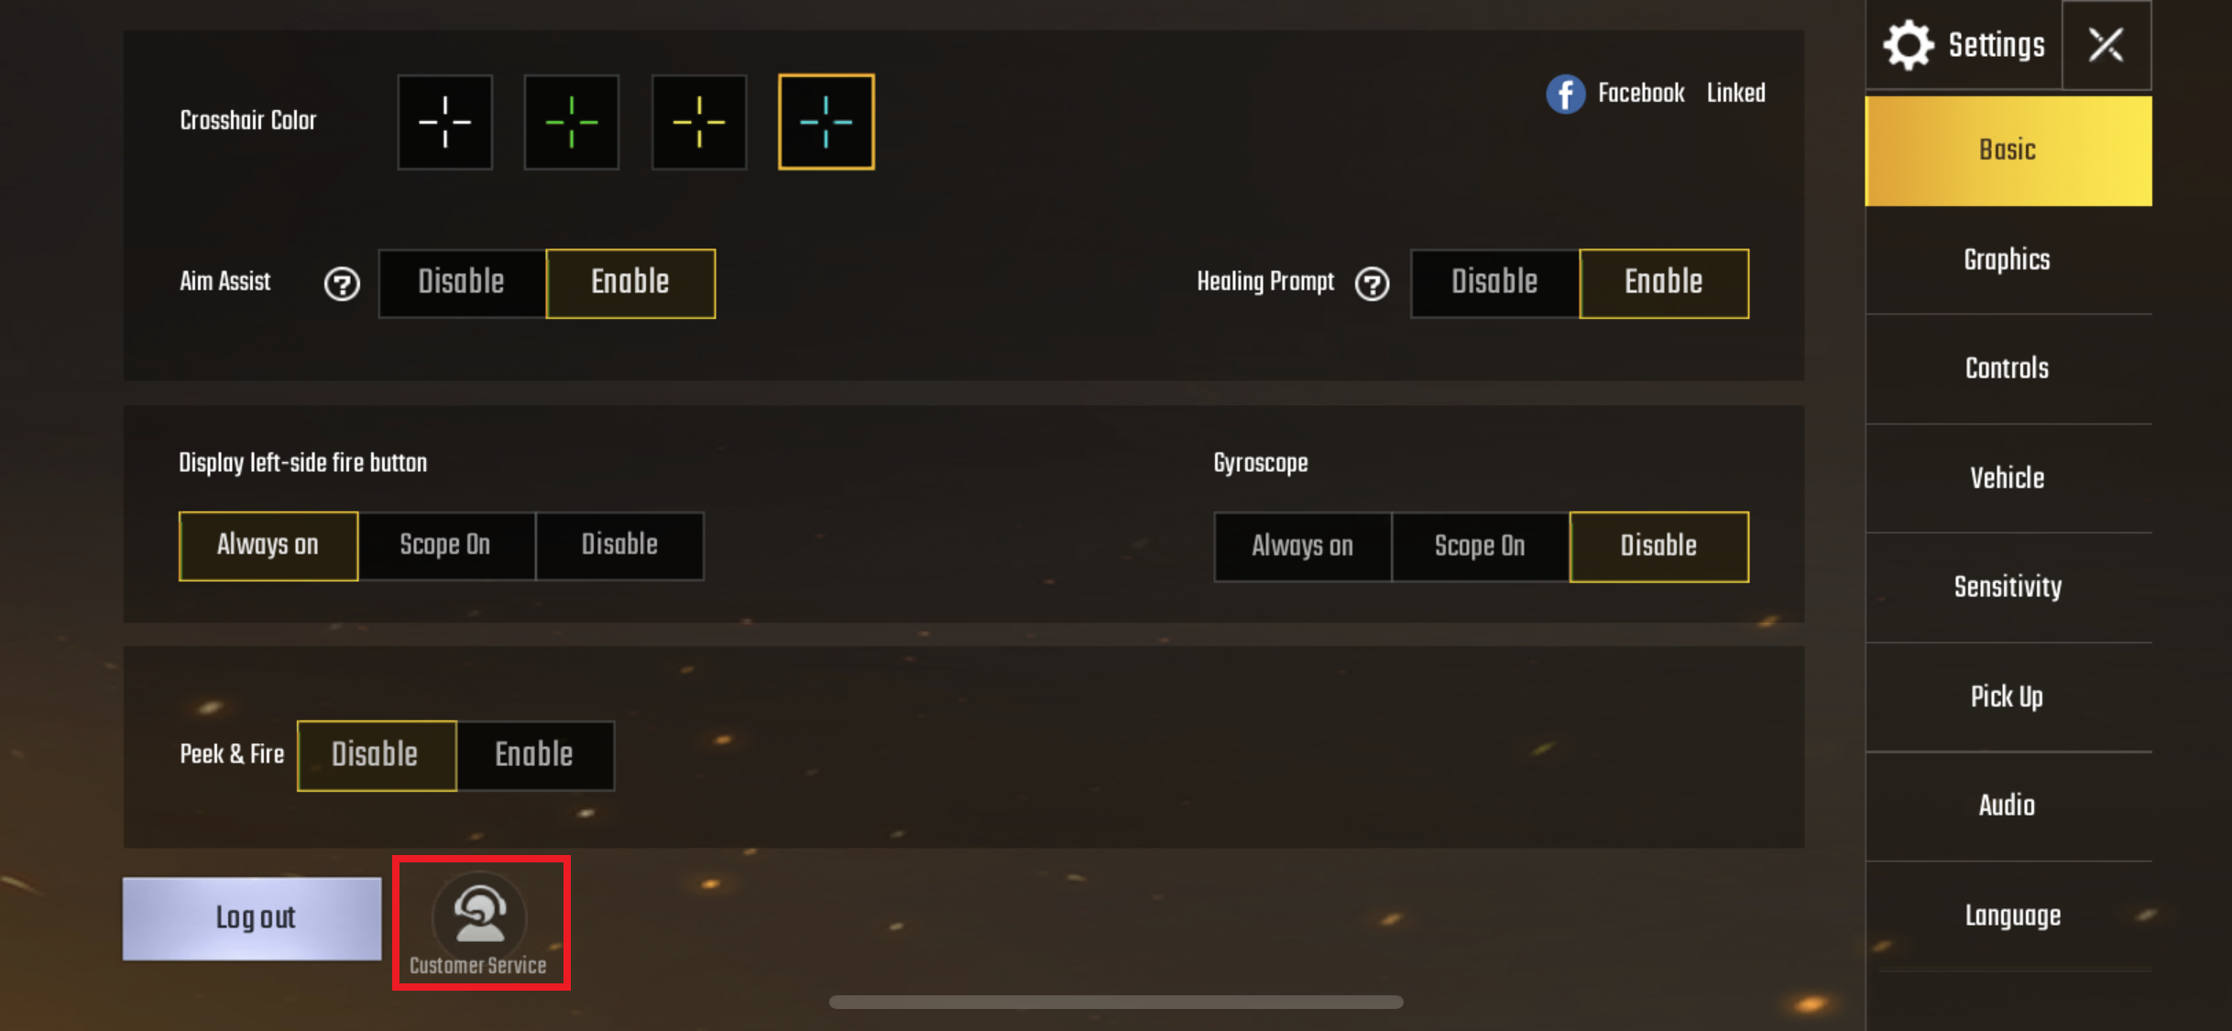Open Pick Up settings section
The image size is (2232, 1031).
pos(2008,696)
